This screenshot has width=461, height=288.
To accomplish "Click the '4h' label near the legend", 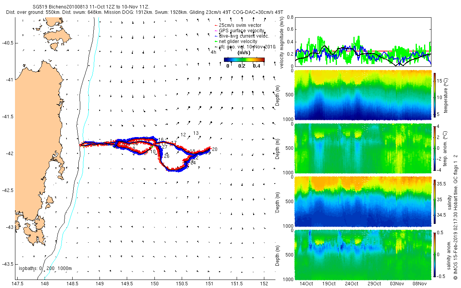I will point(213,53).
